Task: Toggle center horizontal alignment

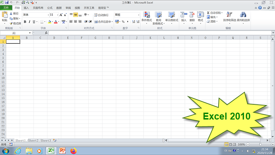Action: click(75, 22)
